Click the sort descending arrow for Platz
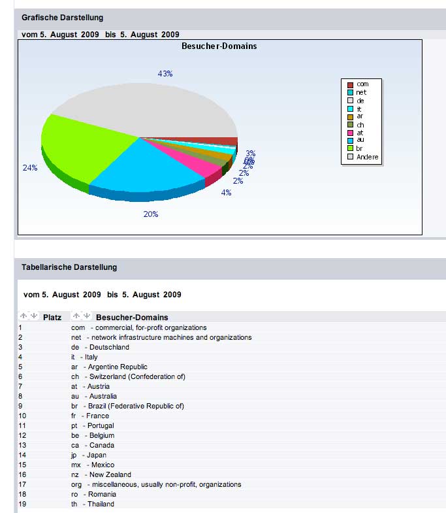 point(33,316)
